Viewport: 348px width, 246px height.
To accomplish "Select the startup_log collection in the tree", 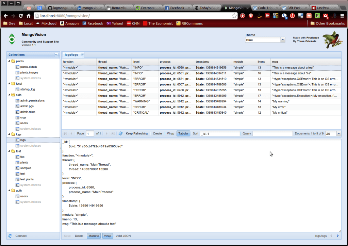I will (x=27, y=89).
